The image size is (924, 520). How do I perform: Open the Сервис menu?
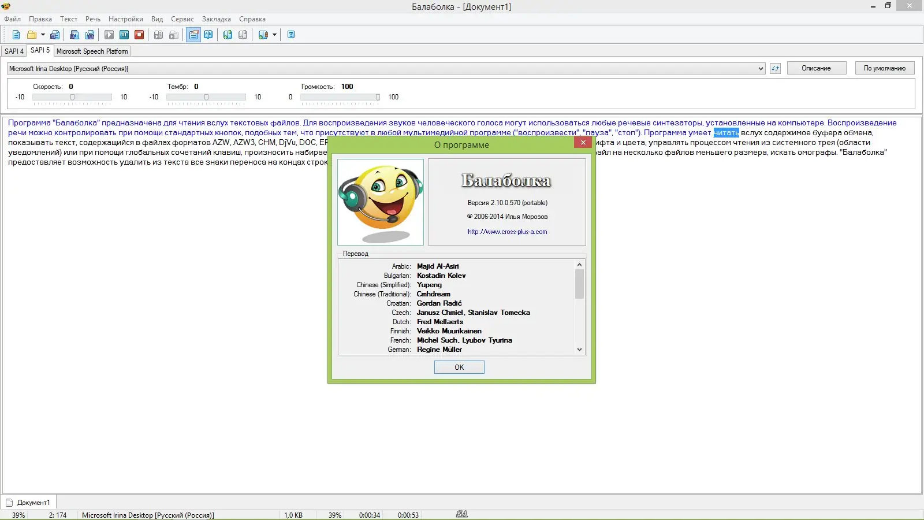coord(182,19)
